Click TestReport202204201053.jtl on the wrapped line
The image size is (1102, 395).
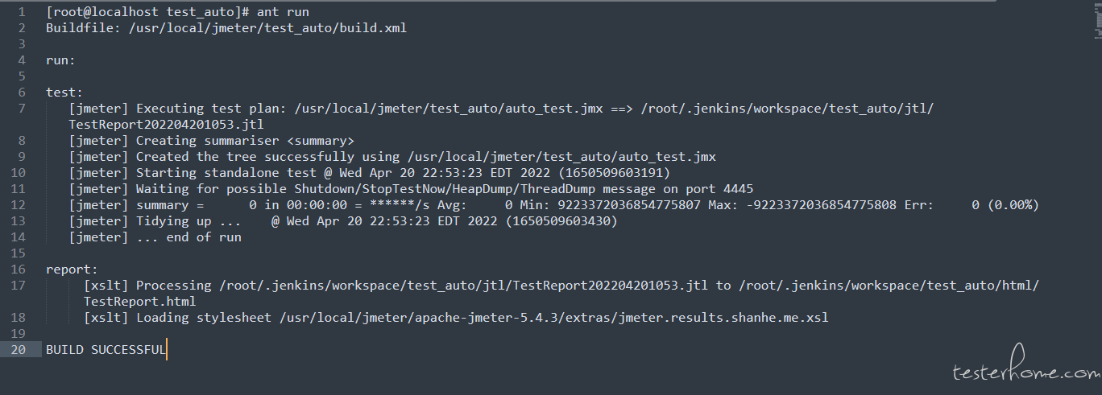click(166, 125)
